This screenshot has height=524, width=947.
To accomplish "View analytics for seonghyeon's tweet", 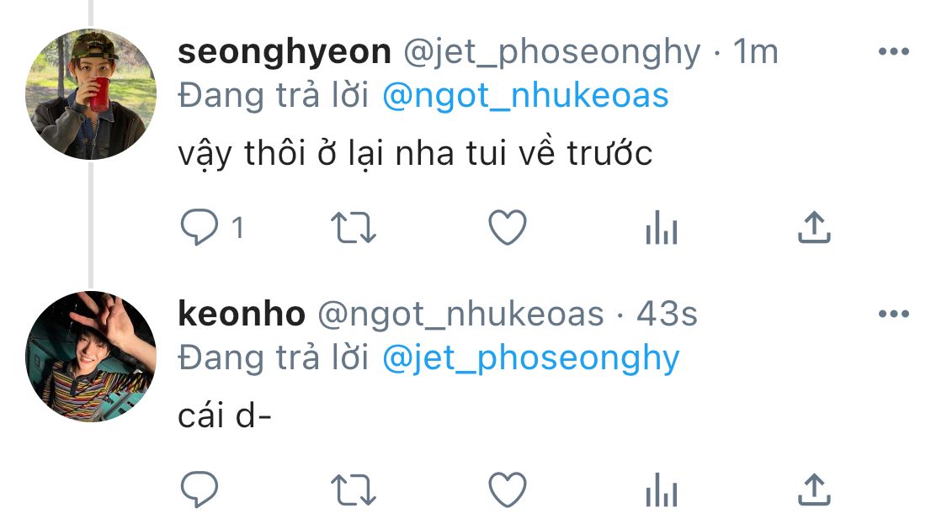I will point(662,228).
